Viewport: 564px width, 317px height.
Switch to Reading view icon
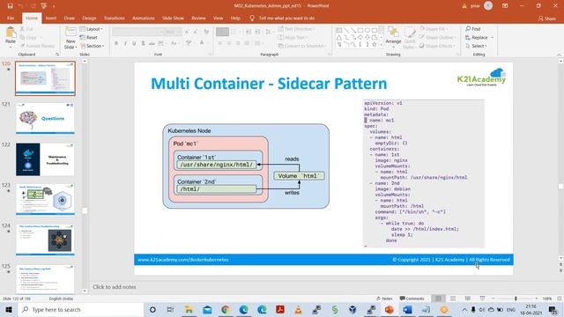(x=468, y=299)
